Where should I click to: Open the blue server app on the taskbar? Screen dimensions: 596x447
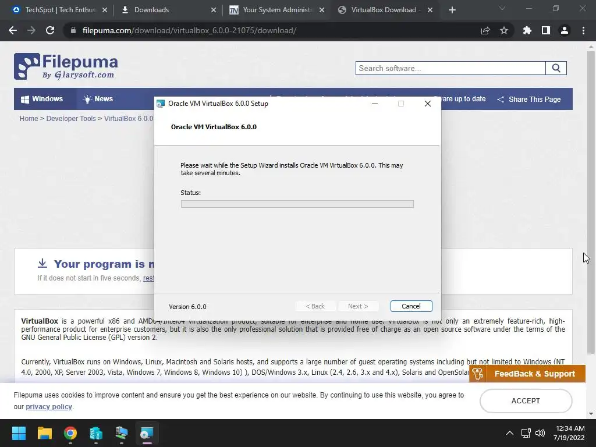coord(96,433)
